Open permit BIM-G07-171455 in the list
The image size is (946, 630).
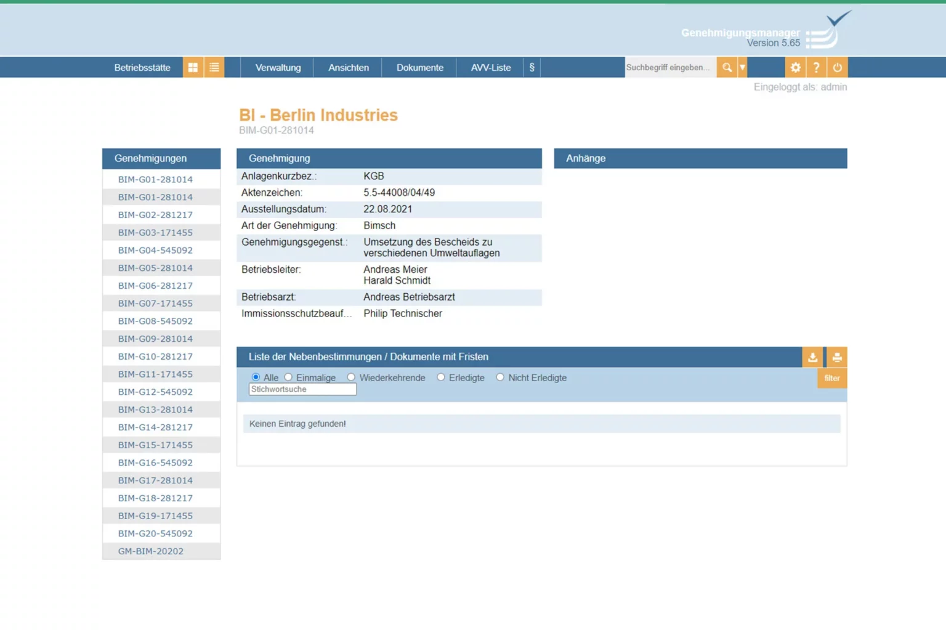(x=155, y=304)
